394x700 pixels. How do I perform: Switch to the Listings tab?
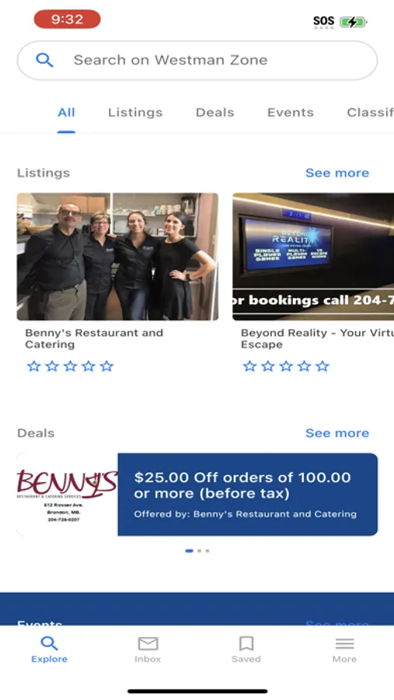tap(135, 113)
